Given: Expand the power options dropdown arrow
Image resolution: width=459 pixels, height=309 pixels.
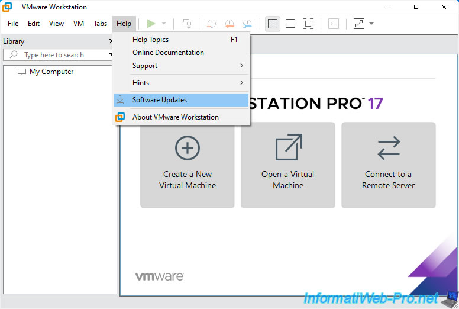Looking at the screenshot, I should point(164,24).
